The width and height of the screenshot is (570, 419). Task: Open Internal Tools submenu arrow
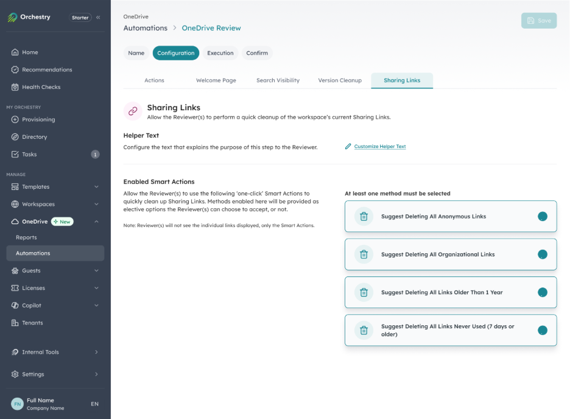[x=96, y=352]
